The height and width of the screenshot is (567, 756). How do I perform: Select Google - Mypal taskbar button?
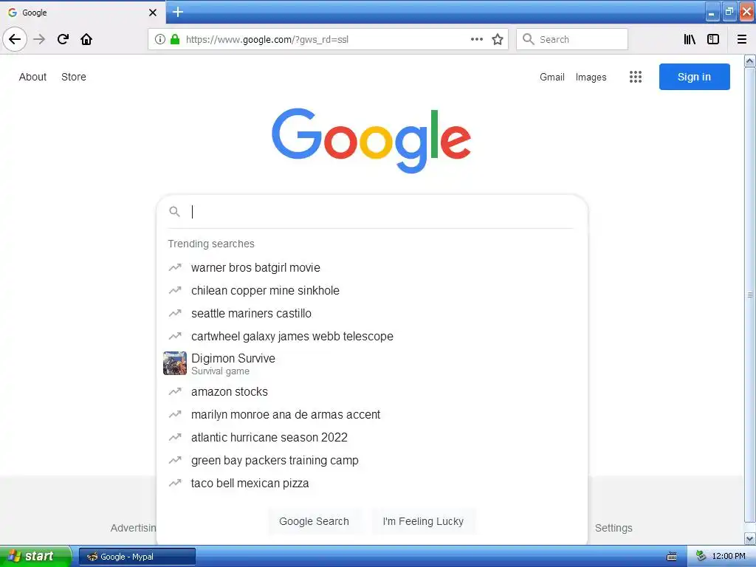coord(137,557)
